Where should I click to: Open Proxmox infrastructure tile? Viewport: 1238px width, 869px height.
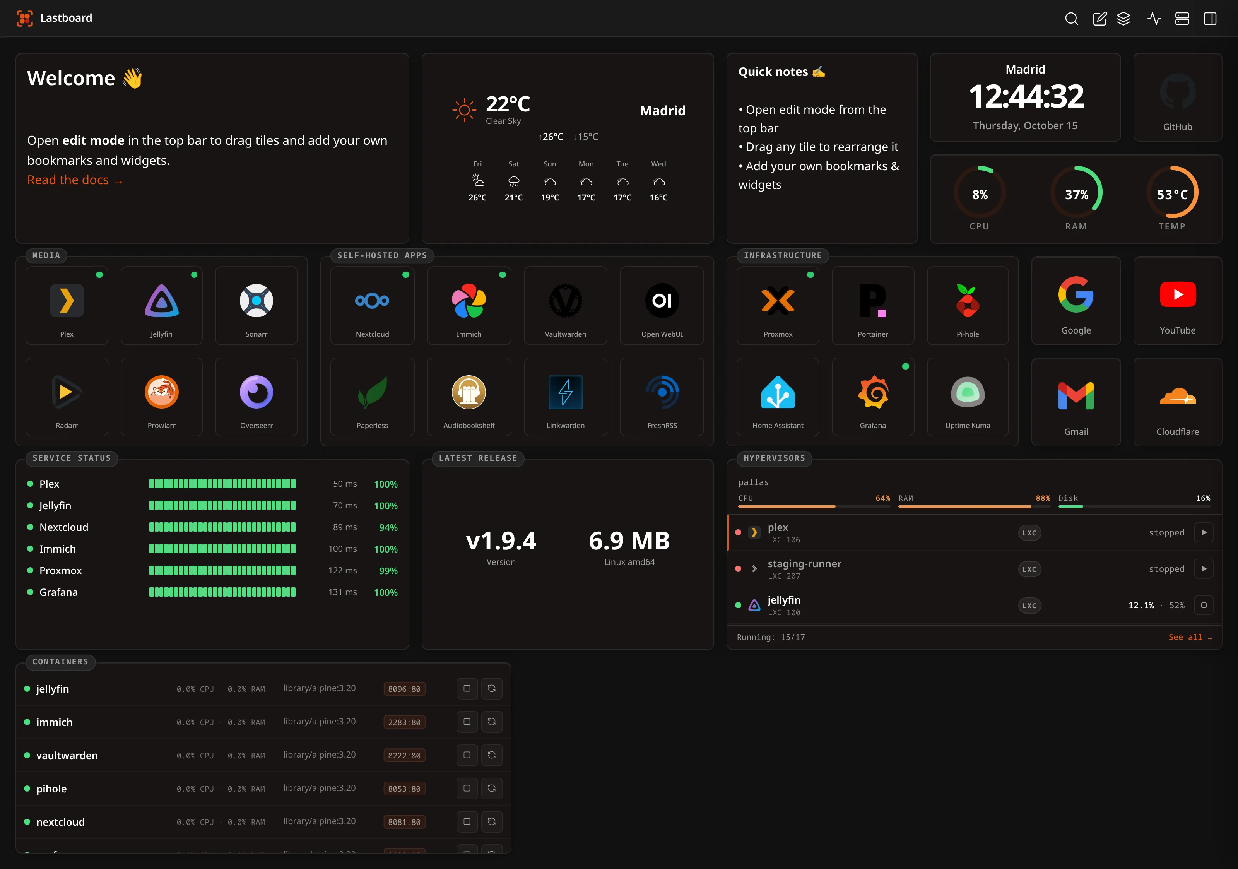coord(778,306)
